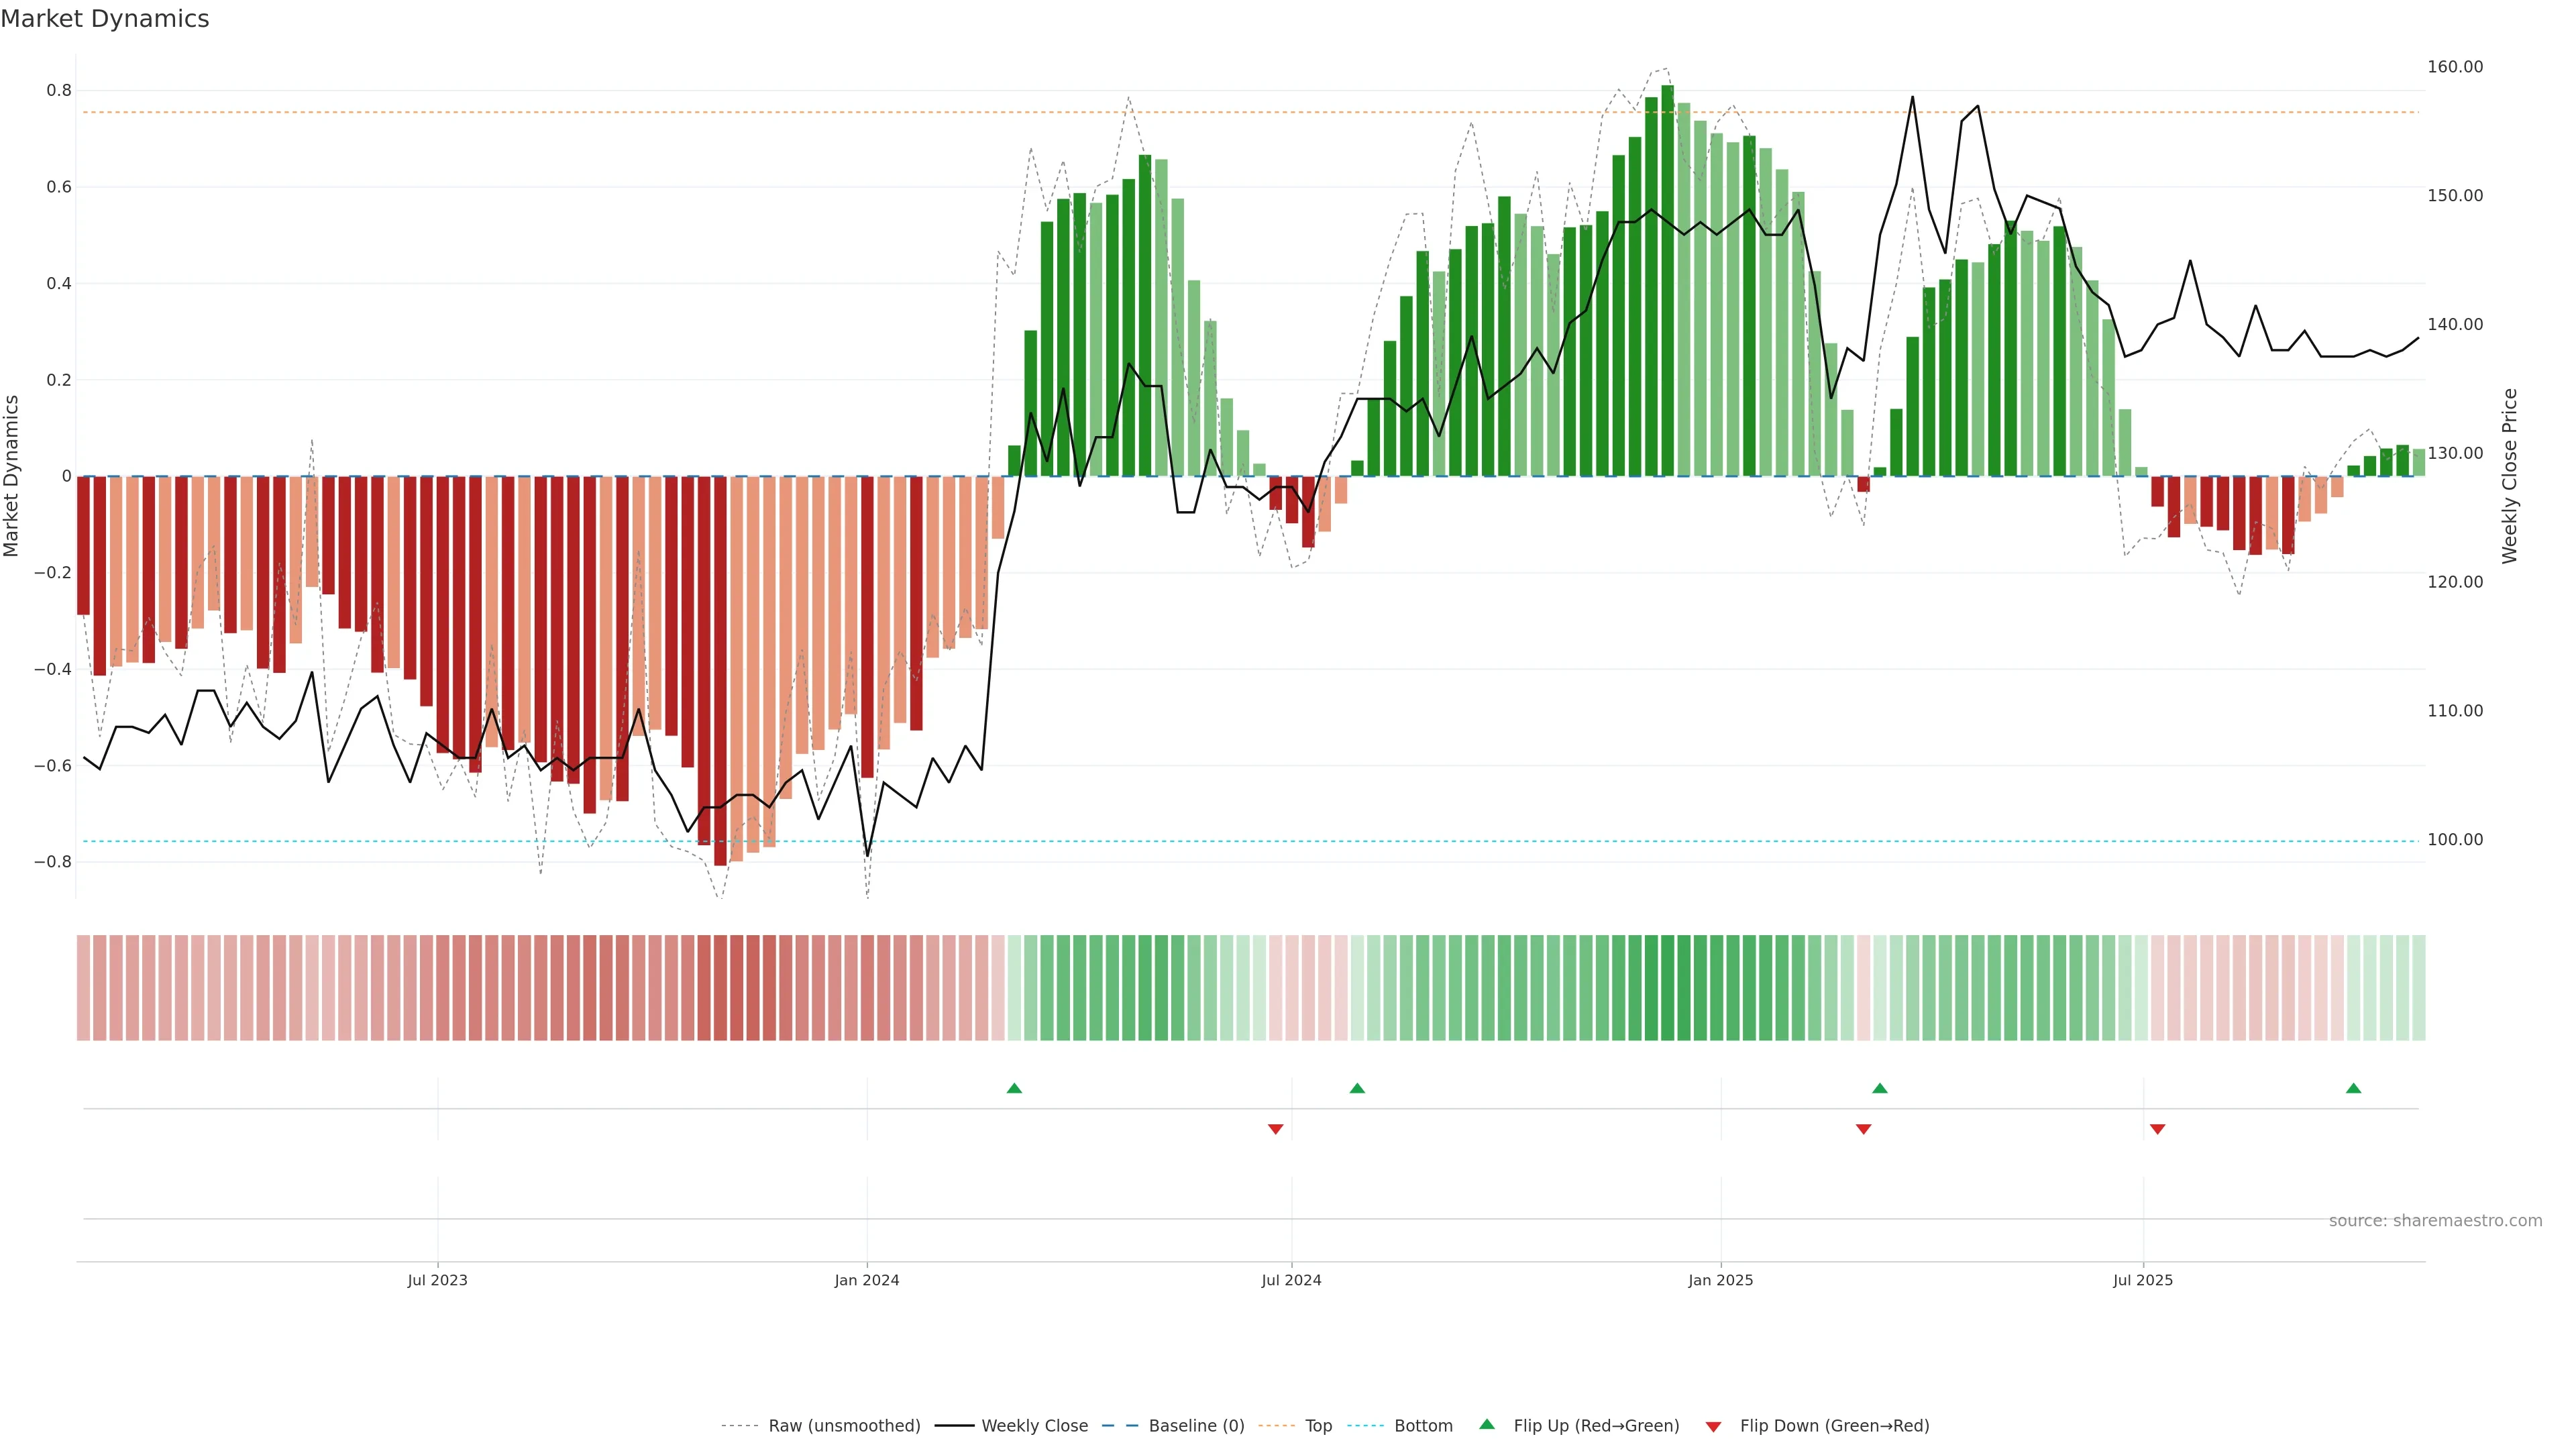Click the red flip-down marker between Jan and Jul 2025

coord(1863,1129)
